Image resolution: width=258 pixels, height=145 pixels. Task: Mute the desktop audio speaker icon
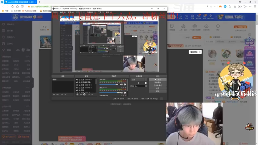pyautogui.click(x=121, y=84)
